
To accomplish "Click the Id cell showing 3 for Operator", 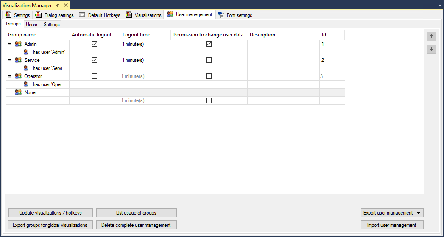I will (x=332, y=76).
